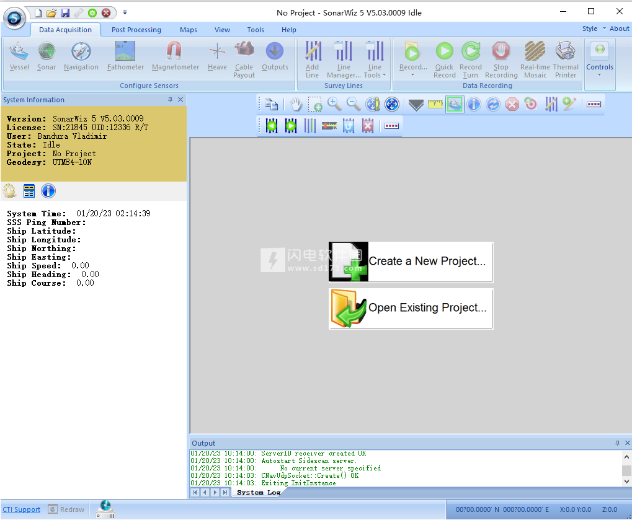
Task: Click the New file icon in quick access
Action: pyautogui.click(x=38, y=13)
